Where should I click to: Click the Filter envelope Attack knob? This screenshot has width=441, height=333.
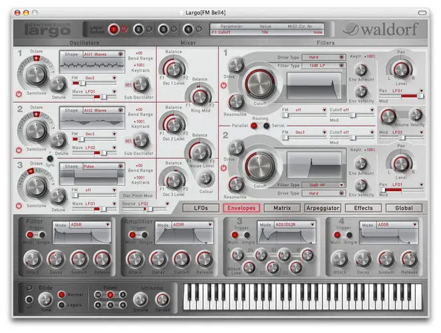(x=33, y=259)
